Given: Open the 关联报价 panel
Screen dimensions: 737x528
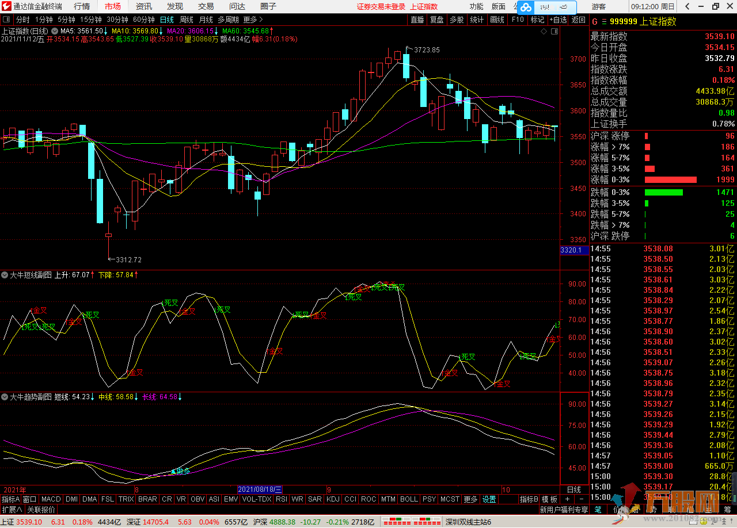Looking at the screenshot, I should coord(41,510).
